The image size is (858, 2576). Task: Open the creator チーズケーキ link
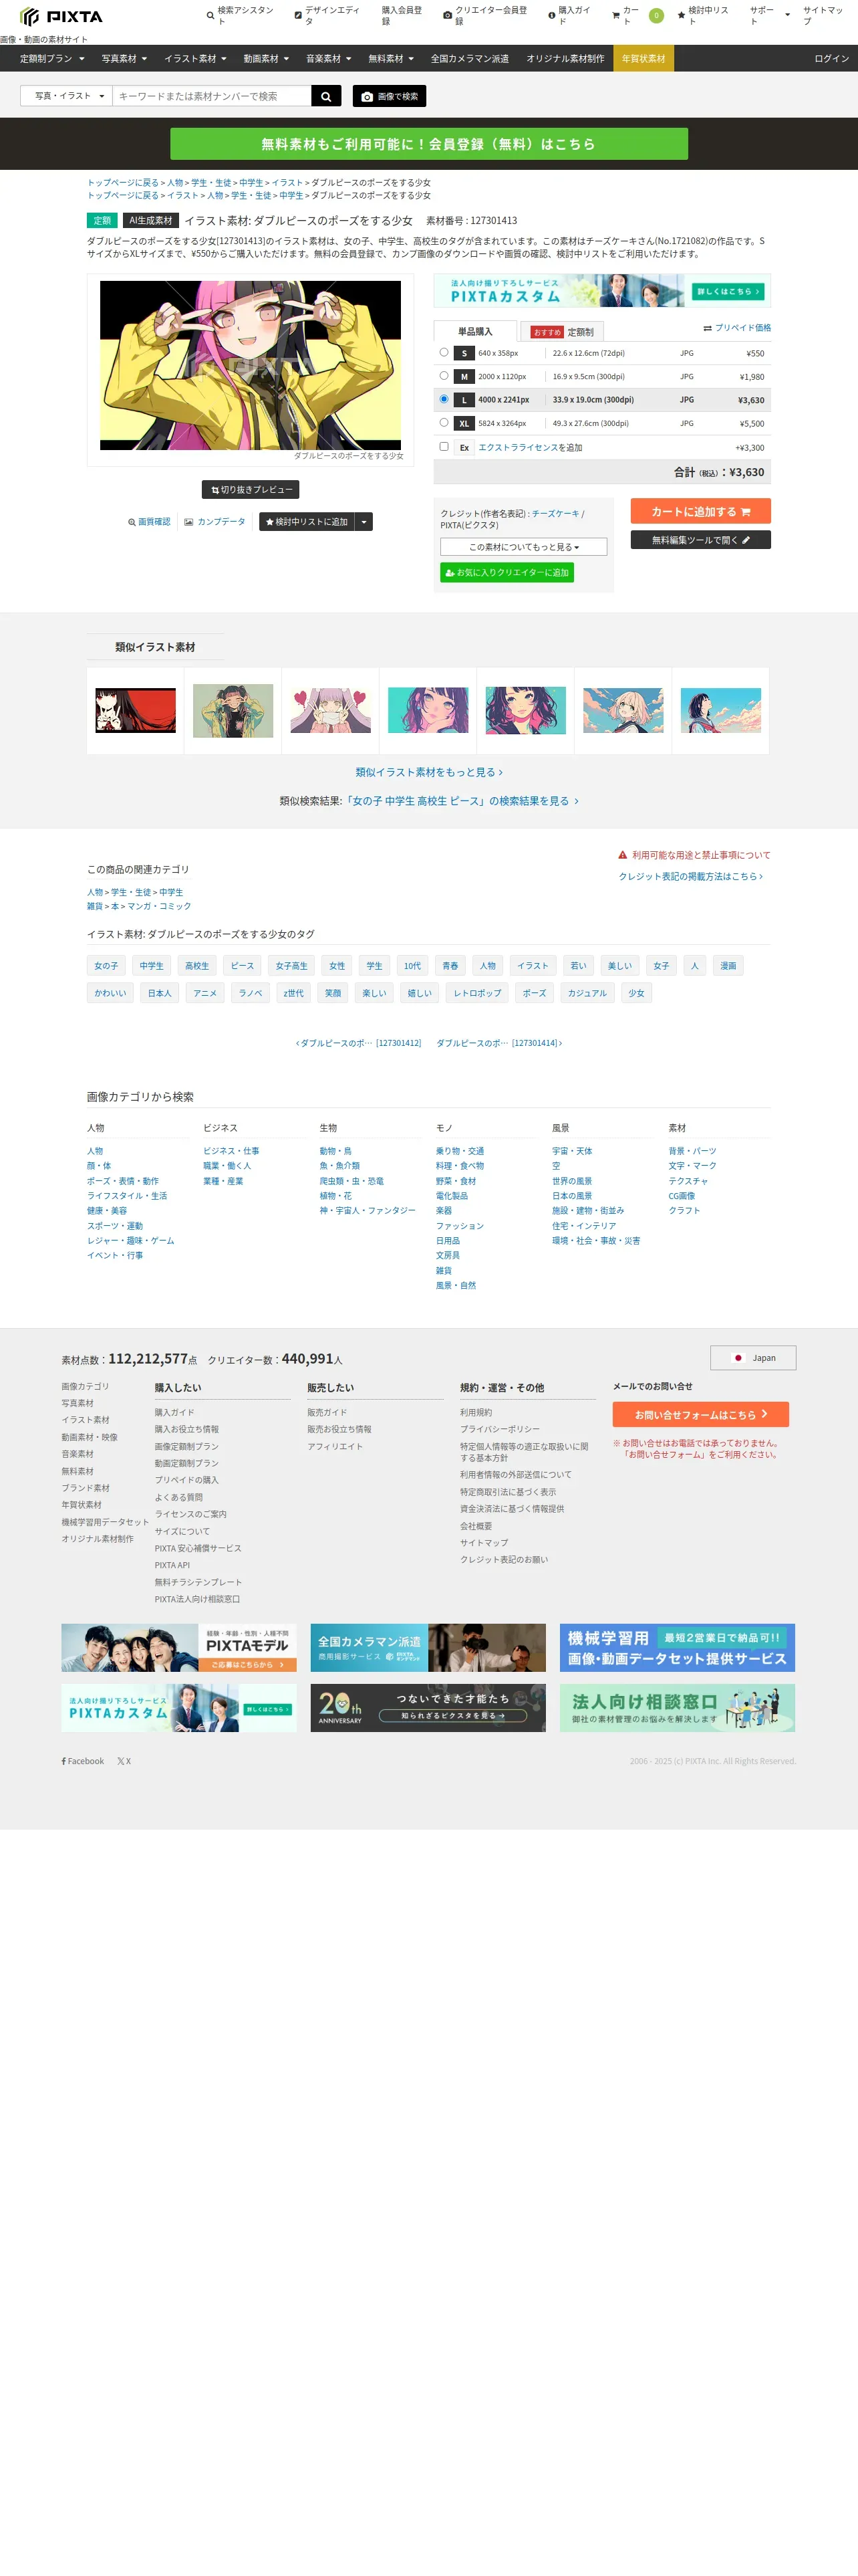coord(555,513)
